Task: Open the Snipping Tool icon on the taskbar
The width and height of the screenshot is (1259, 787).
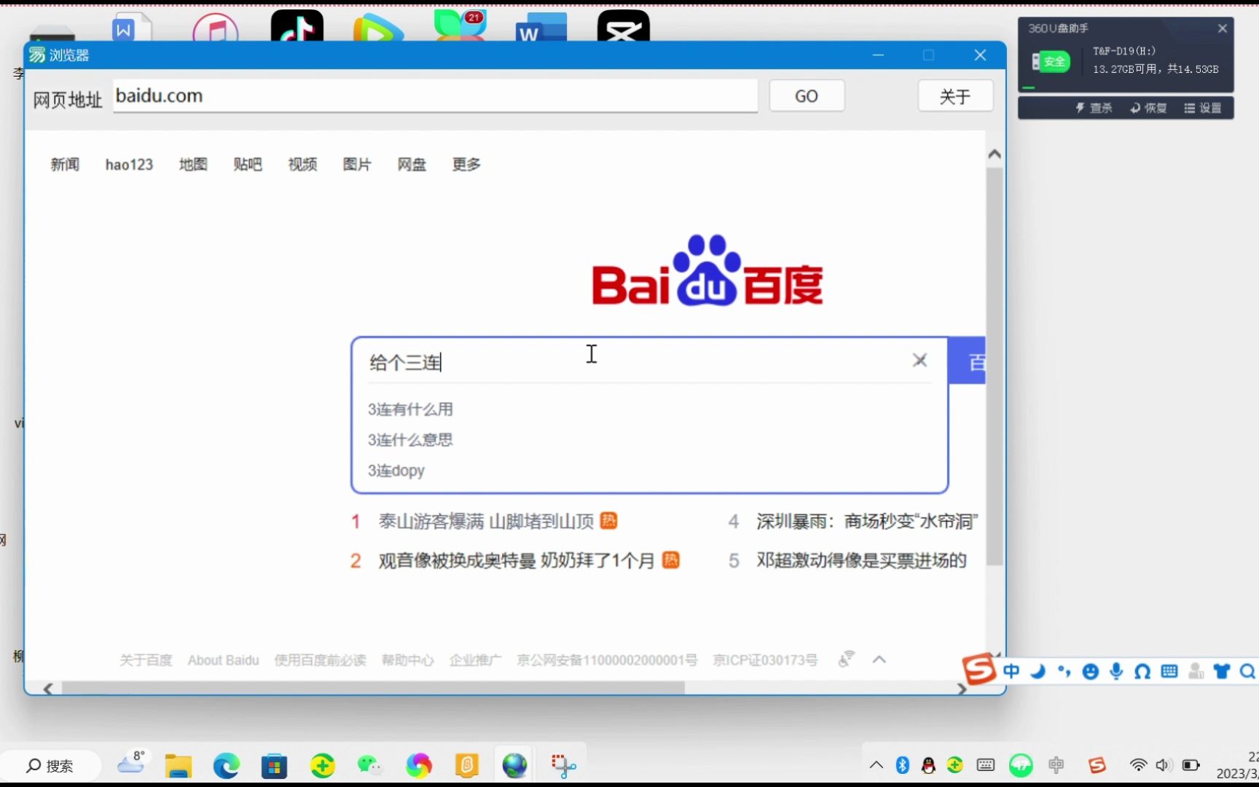Action: point(563,766)
